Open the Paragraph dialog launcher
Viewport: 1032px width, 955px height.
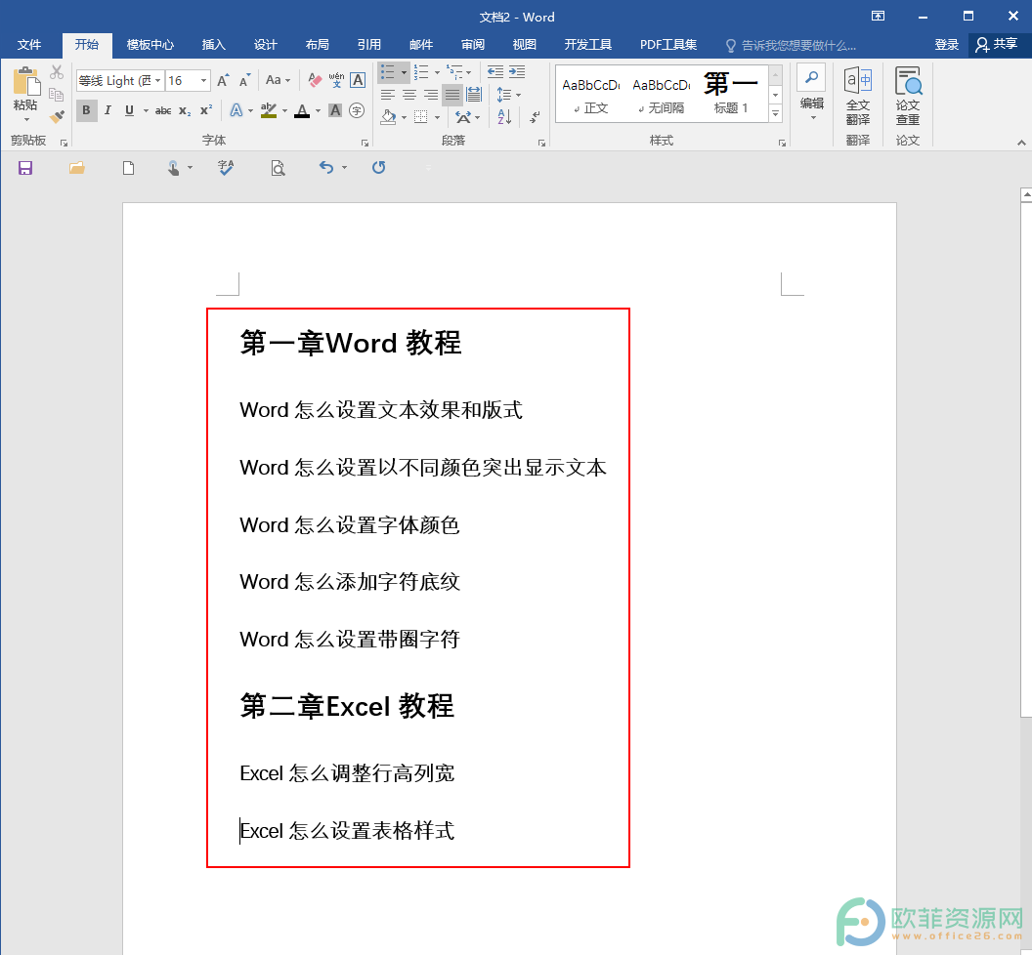[541, 143]
